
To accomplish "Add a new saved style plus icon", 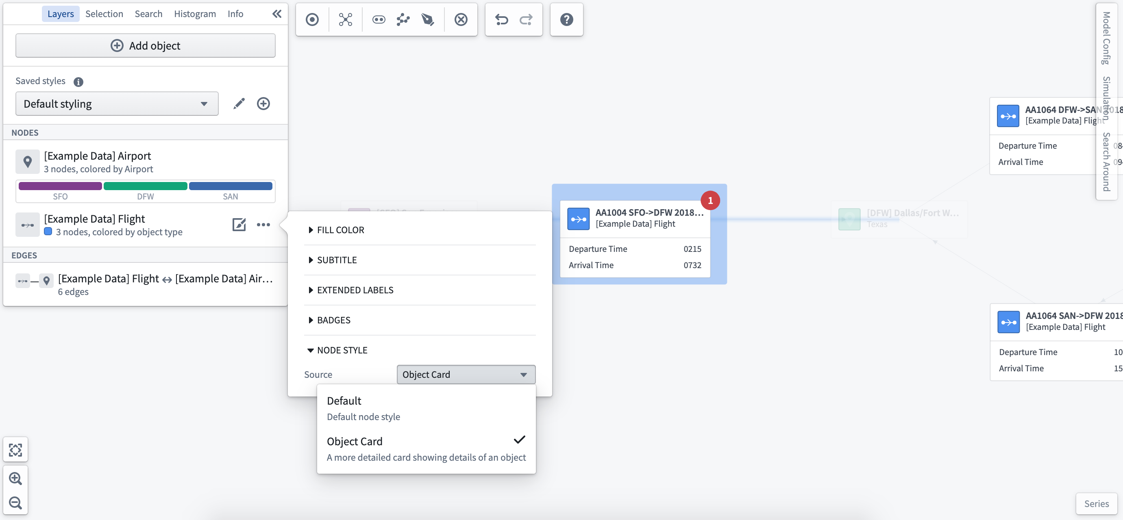I will (263, 104).
